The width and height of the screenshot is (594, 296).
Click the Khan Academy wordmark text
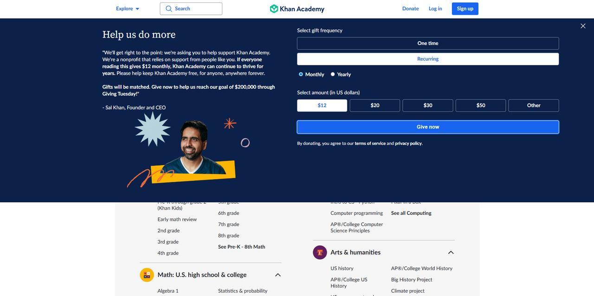[x=302, y=9]
